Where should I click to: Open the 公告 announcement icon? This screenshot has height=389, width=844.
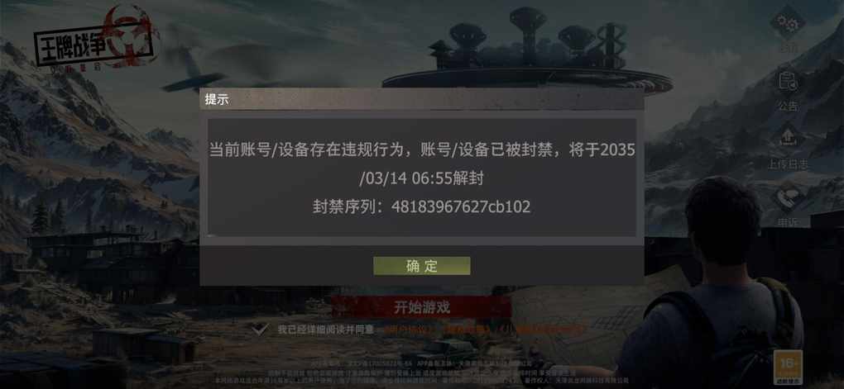coord(788,82)
